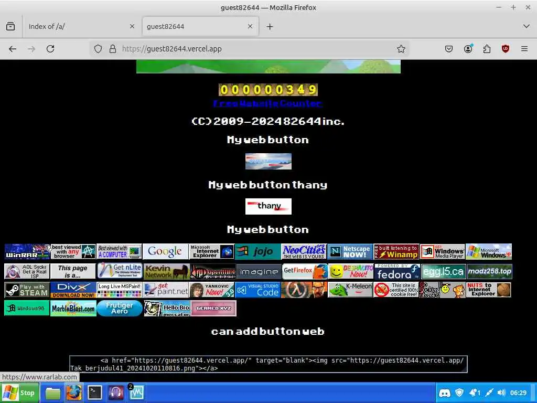The height and width of the screenshot is (403, 537).
Task: Click the egg.l5.ca badge
Action: point(443,271)
